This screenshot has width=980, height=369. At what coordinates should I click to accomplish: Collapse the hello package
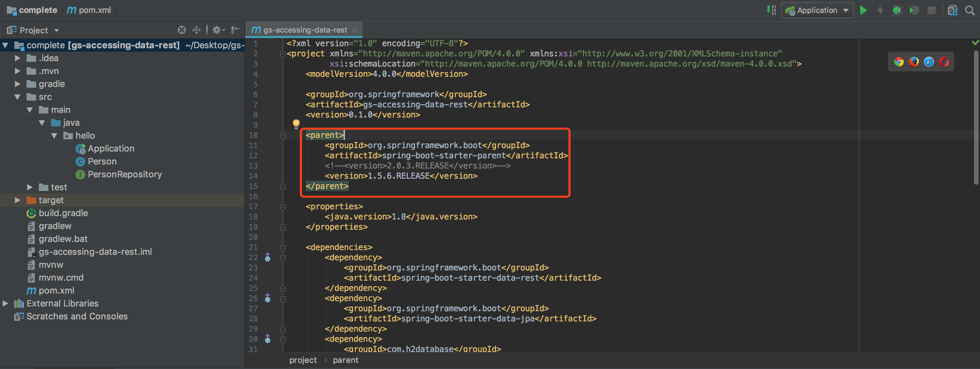point(54,136)
